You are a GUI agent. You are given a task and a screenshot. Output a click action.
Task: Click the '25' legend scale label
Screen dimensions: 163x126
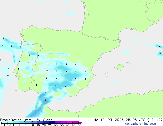[x=50, y=125]
